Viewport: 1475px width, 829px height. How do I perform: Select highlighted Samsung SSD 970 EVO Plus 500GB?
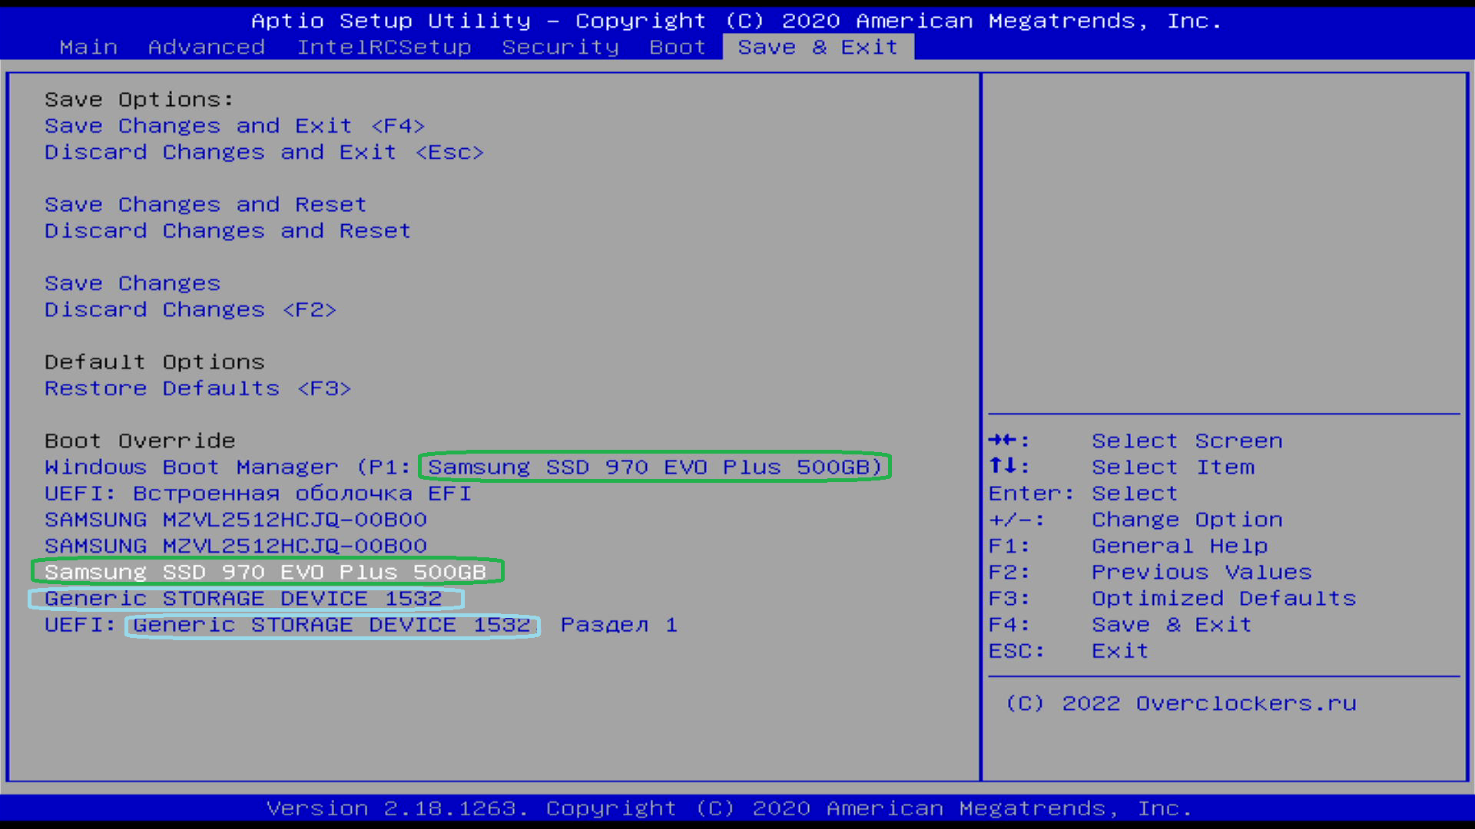point(265,572)
